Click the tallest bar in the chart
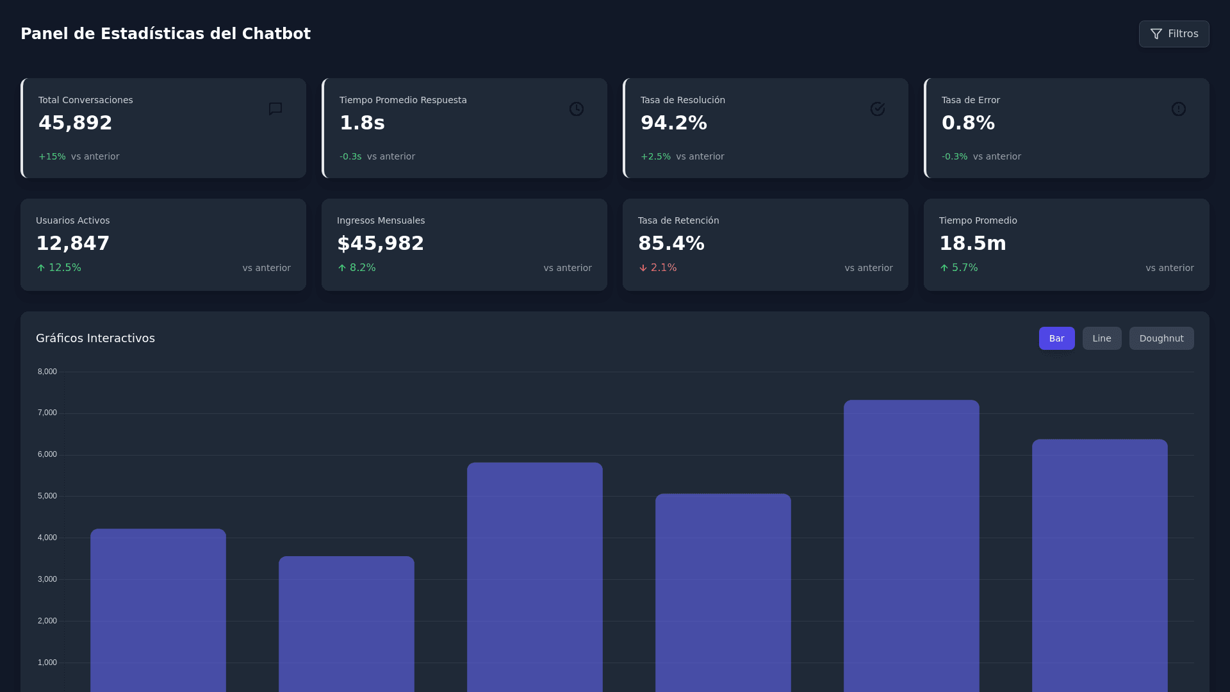The image size is (1230, 692). coord(911,545)
